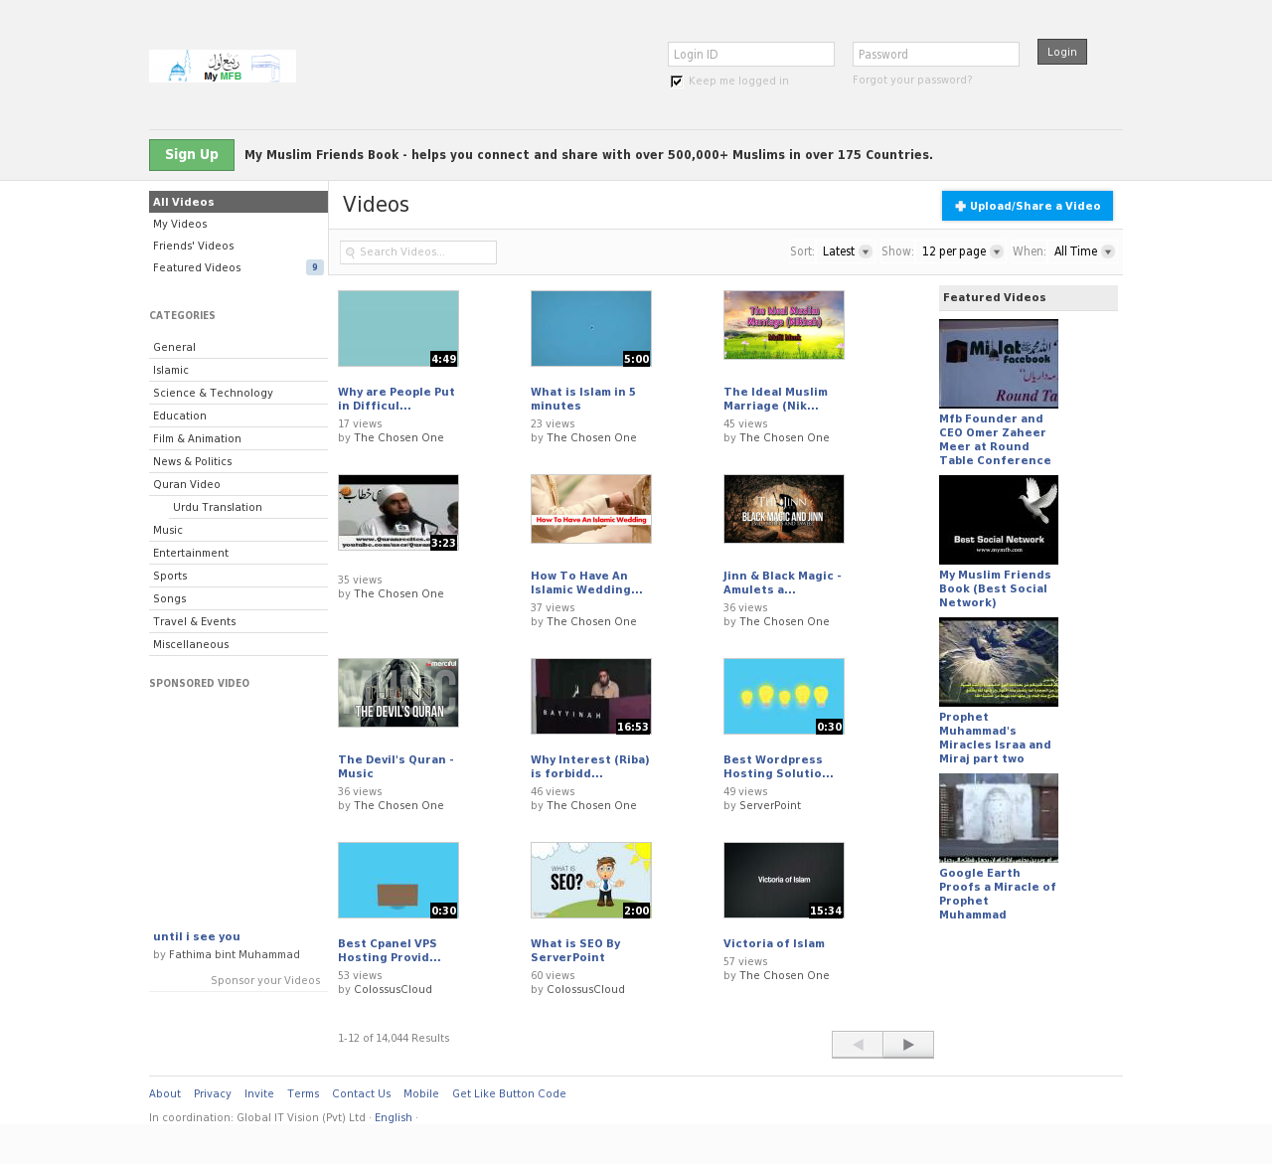Open Why Interest (Riba) video thumbnail
1272x1164 pixels.
click(591, 697)
